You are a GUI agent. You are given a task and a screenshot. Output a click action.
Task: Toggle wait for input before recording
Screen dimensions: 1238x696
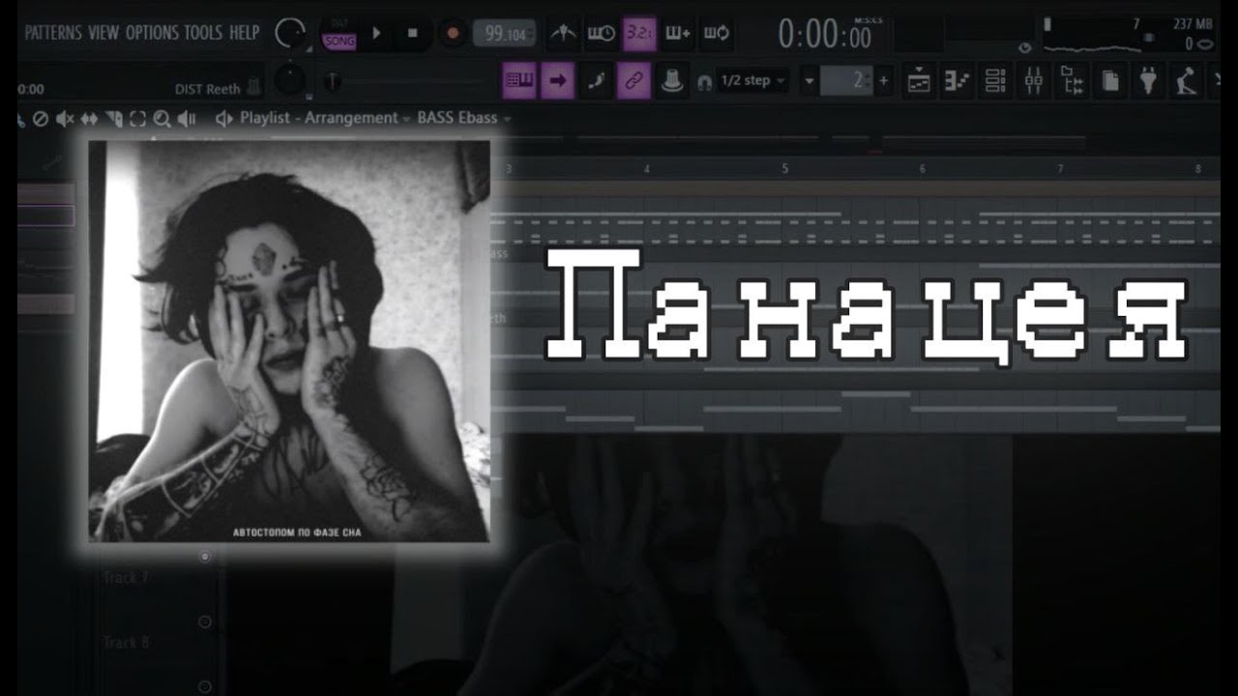(602, 33)
